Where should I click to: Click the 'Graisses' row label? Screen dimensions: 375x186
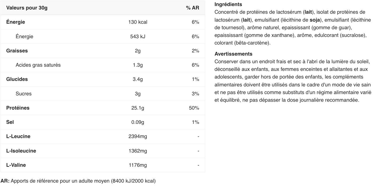(x=17, y=51)
